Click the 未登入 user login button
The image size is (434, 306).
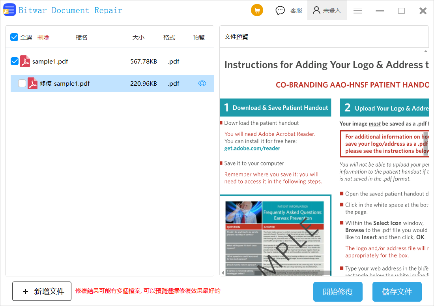coord(327,11)
